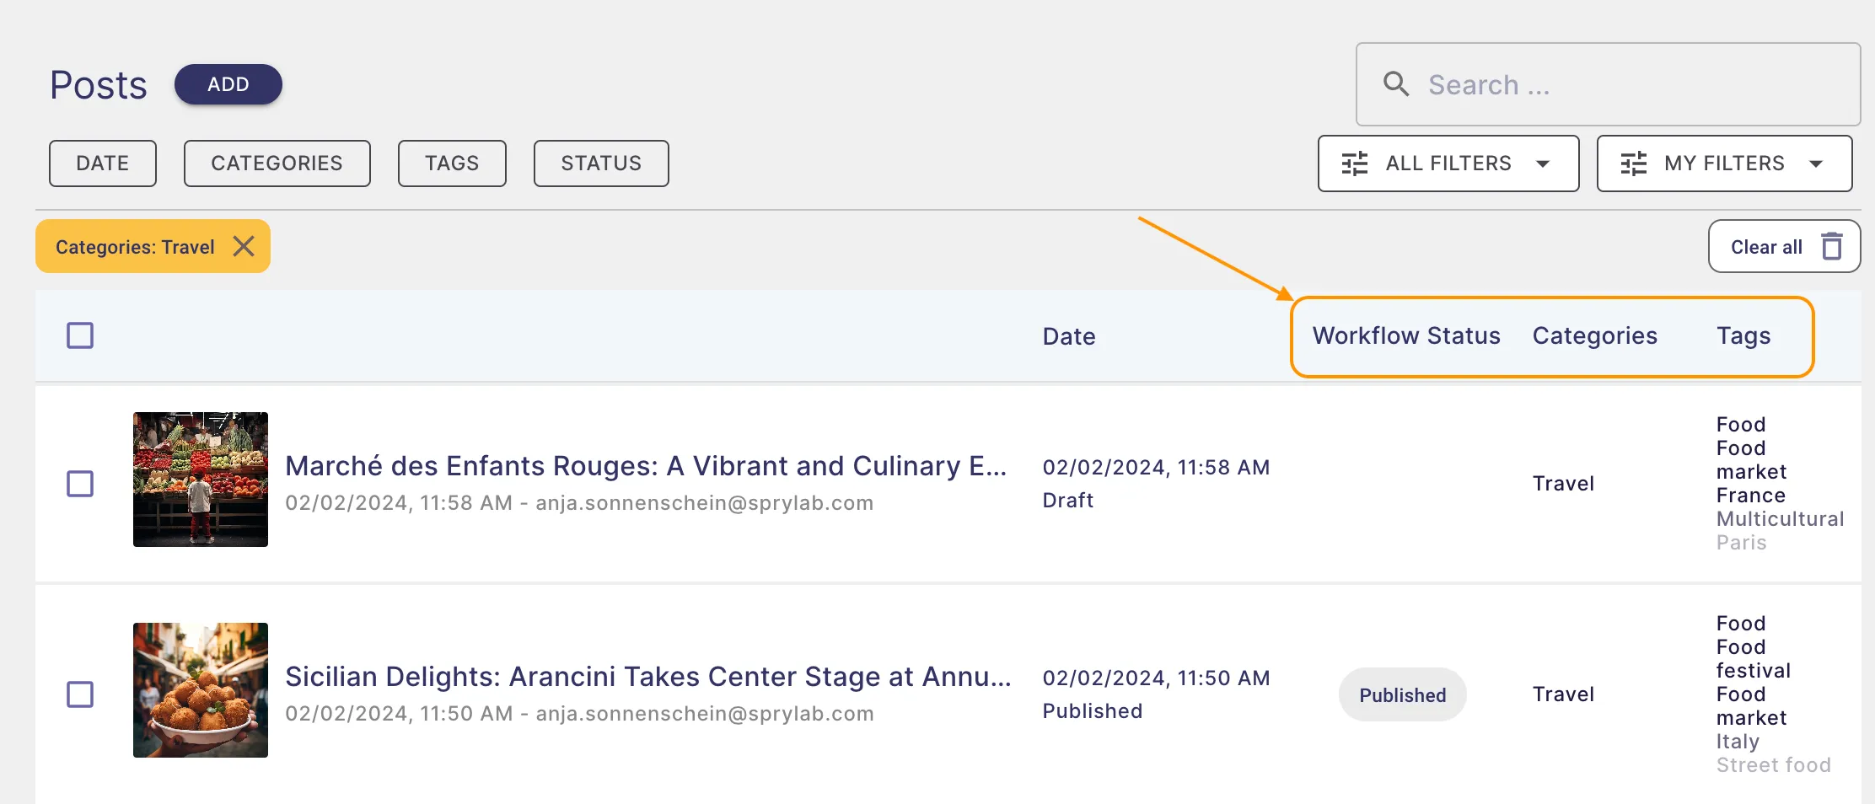
Task: Click the search magnifier icon
Action: pos(1396,84)
